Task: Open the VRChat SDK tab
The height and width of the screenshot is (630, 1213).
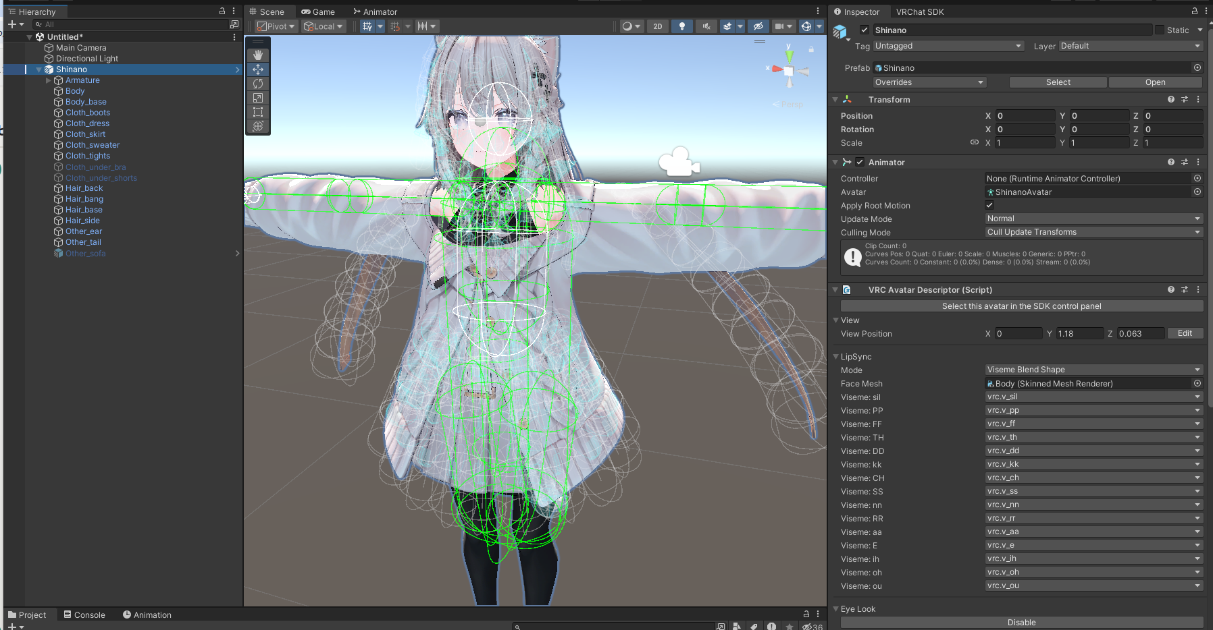Action: click(920, 11)
